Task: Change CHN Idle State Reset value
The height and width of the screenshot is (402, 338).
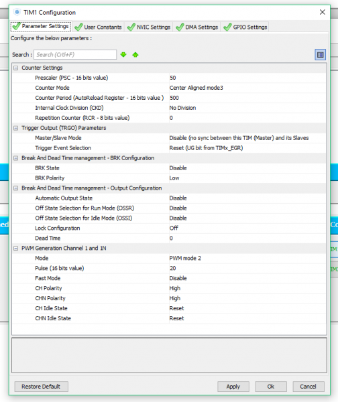Action: [247, 318]
